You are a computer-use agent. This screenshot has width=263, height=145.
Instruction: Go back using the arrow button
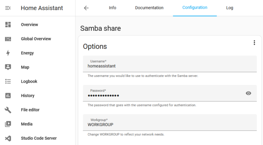pyautogui.click(x=86, y=8)
